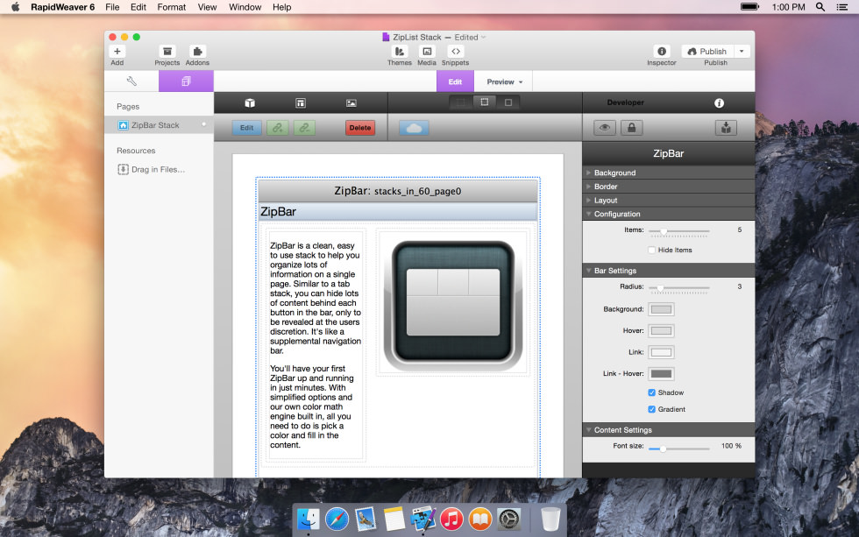Click the blue Edit button in Stacks toolbar
This screenshot has width=859, height=537.
tap(246, 128)
